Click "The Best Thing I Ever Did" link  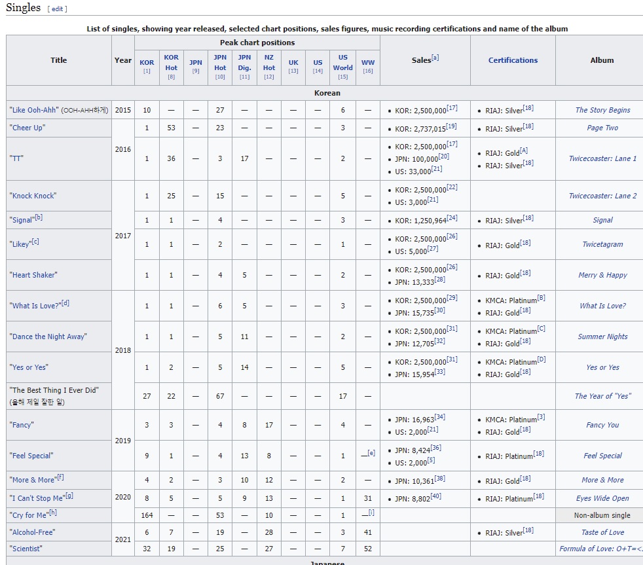[54, 390]
